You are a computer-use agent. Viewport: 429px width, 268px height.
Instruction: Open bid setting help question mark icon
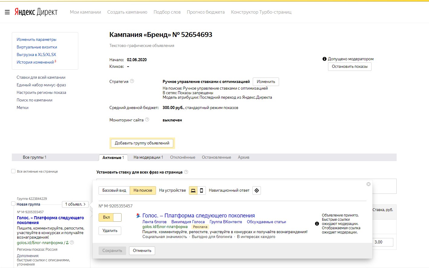186,172
